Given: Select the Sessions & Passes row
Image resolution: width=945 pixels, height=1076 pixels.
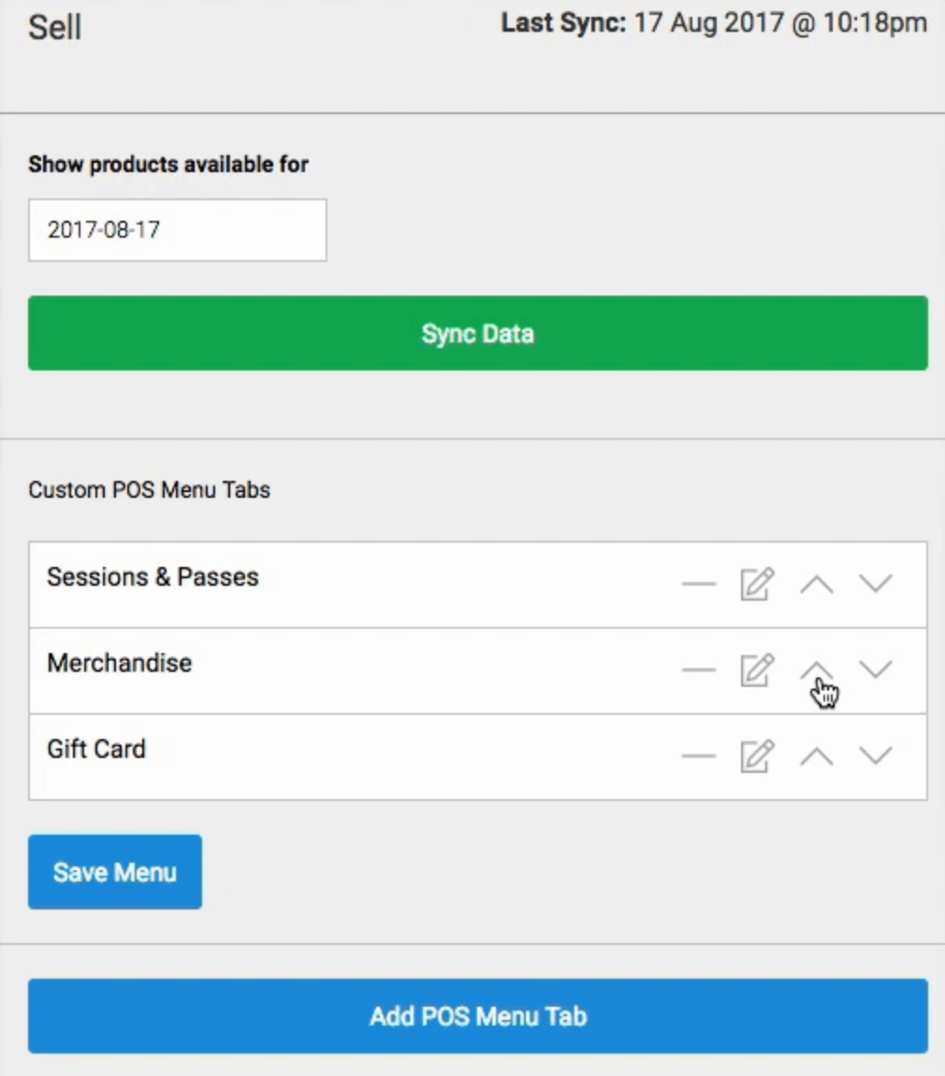Looking at the screenshot, I should click(478, 585).
